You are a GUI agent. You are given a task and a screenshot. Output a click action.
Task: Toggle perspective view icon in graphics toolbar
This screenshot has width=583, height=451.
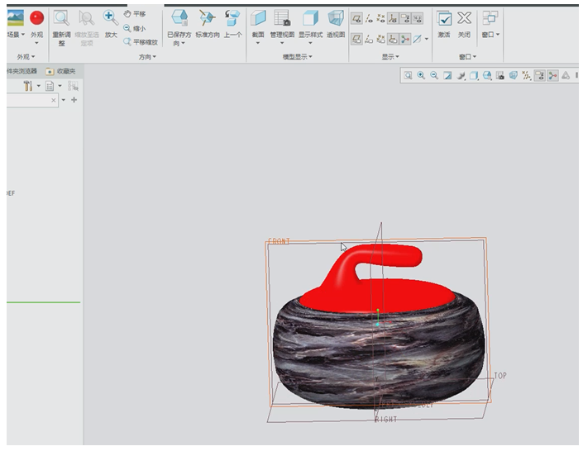coord(514,76)
